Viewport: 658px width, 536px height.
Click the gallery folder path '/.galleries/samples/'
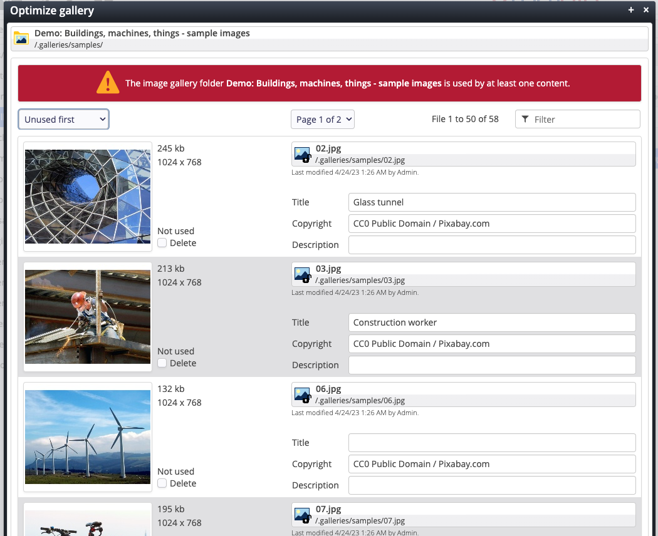pyautogui.click(x=68, y=45)
